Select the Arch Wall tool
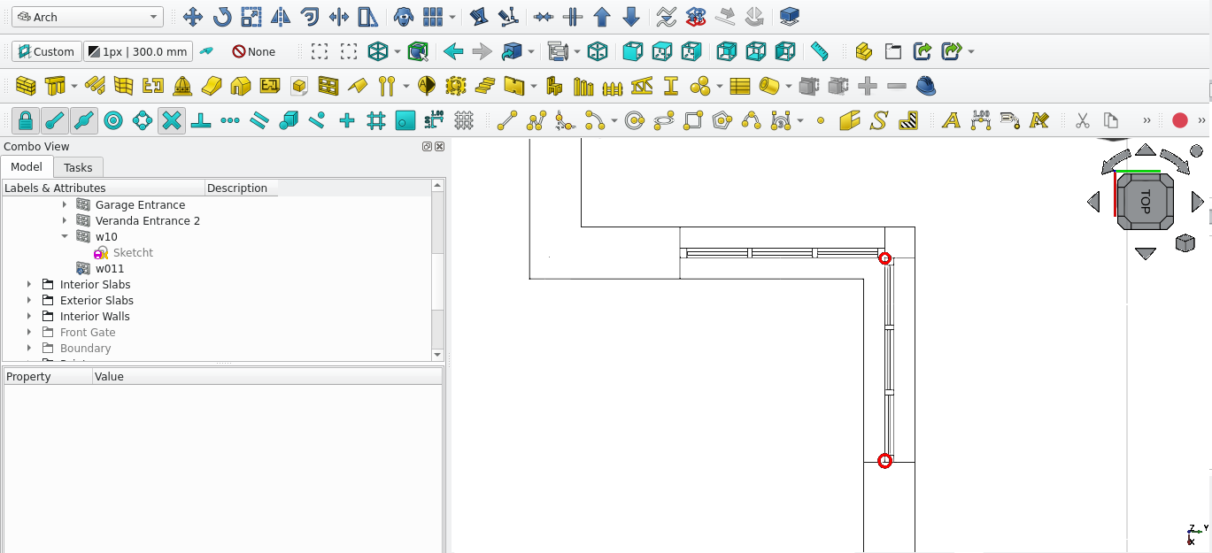Viewport: 1212px width, 553px height. click(x=26, y=86)
